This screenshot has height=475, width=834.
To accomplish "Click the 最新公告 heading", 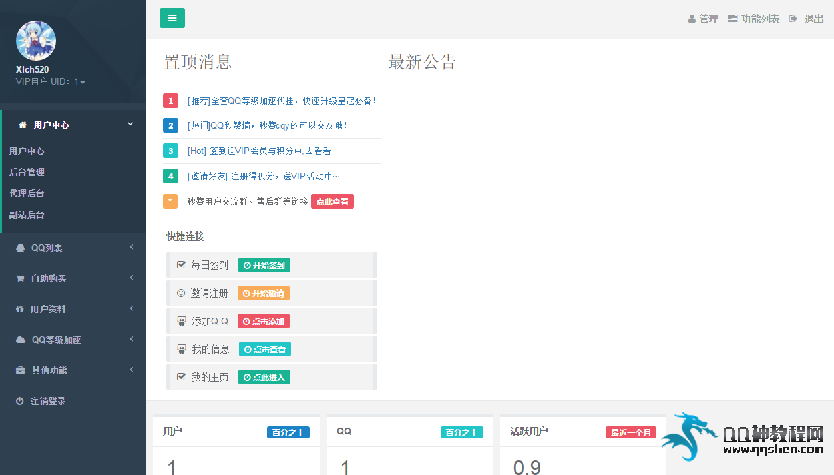I will click(422, 62).
